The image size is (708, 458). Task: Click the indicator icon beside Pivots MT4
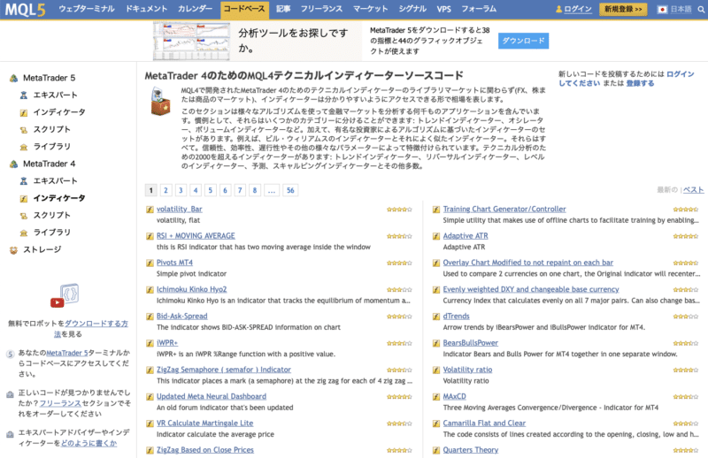click(x=150, y=263)
